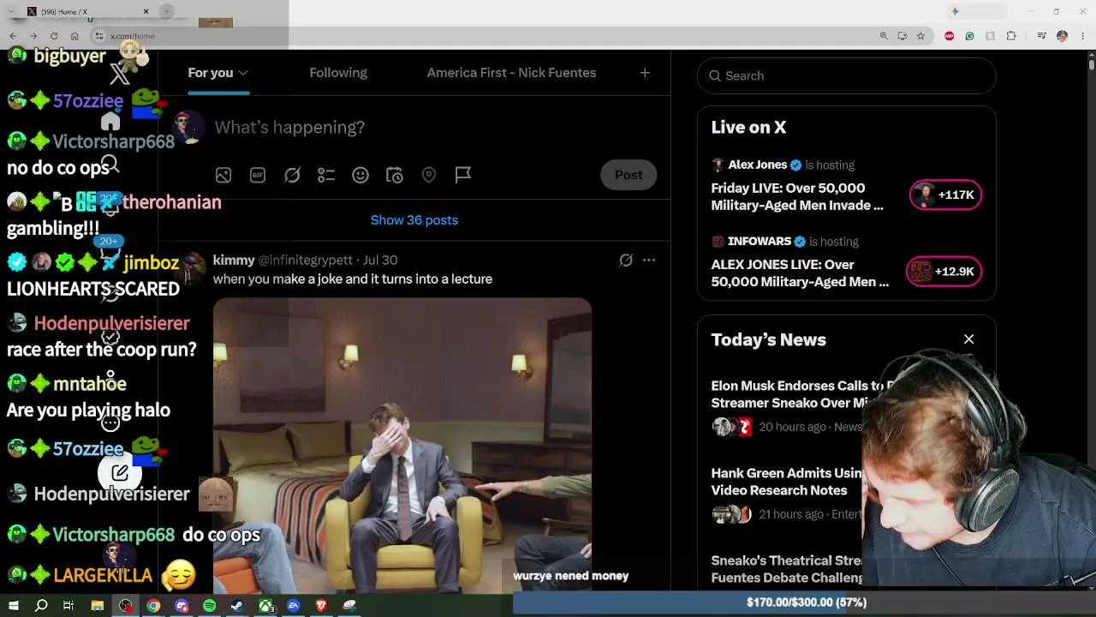Screen dimensions: 1096x617
Task: Open Chrome from the taskbar
Action: [x=153, y=606]
